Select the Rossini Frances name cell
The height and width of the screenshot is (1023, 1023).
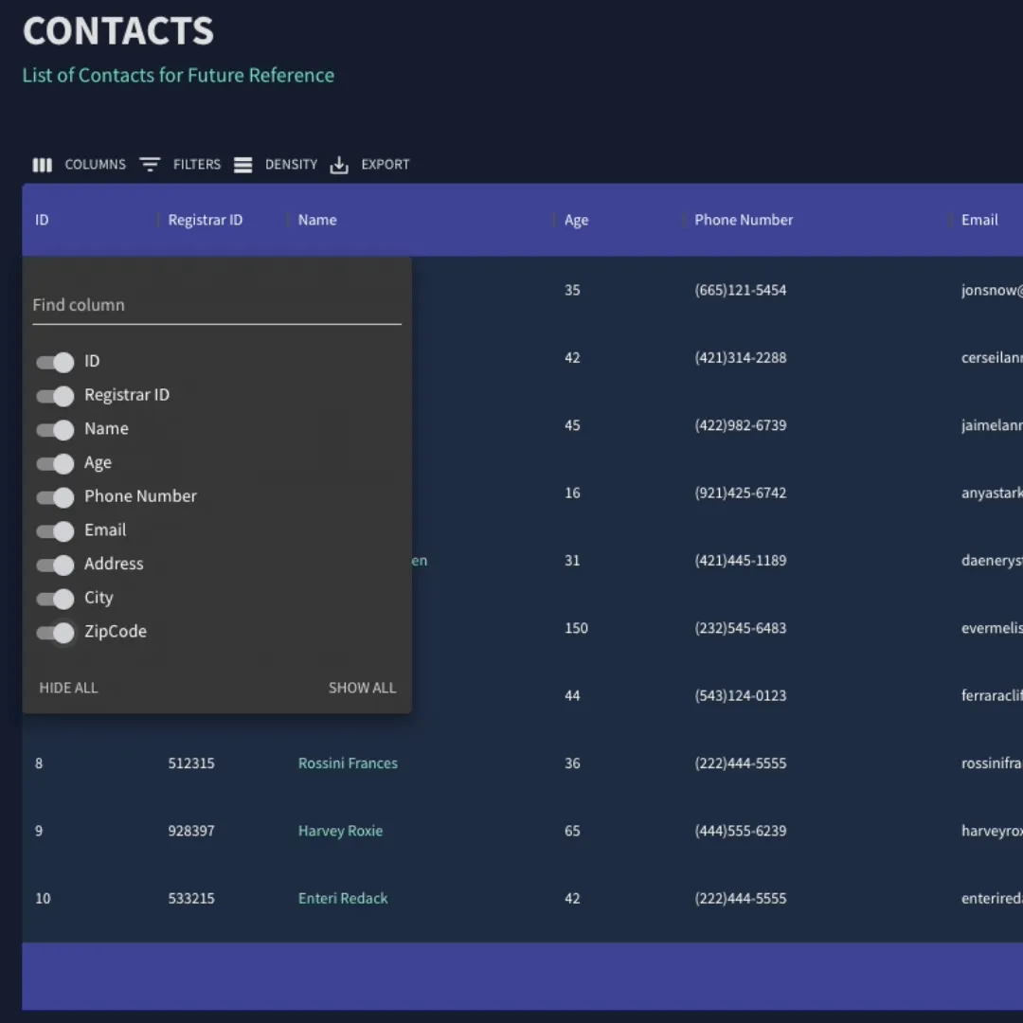[x=348, y=763]
